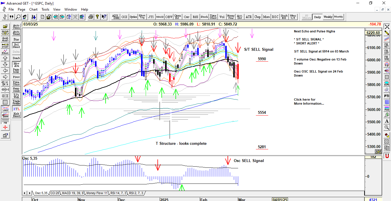The width and height of the screenshot is (391, 201).
Task: Toggle the Mov Ave overlay button
Action: click(x=16, y=65)
